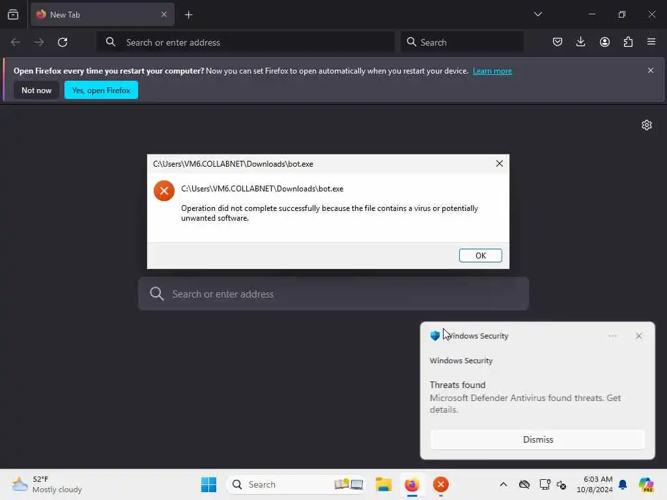The image size is (667, 500).
Task: Open File Explorer from the taskbar
Action: [x=383, y=484]
